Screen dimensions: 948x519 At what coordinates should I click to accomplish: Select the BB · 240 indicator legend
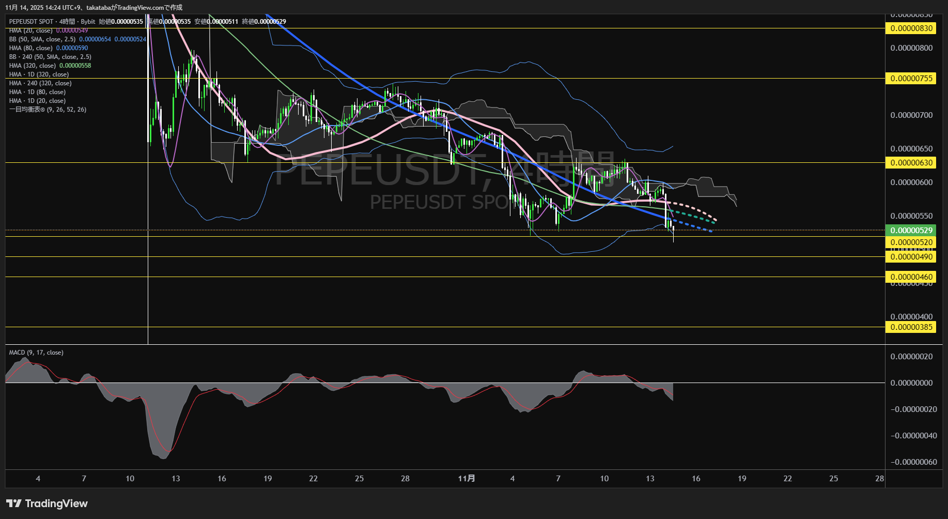pos(50,57)
